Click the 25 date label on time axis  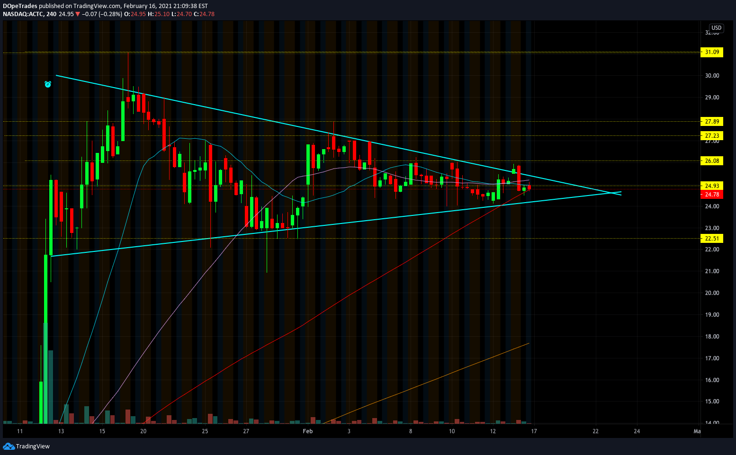[x=205, y=431]
